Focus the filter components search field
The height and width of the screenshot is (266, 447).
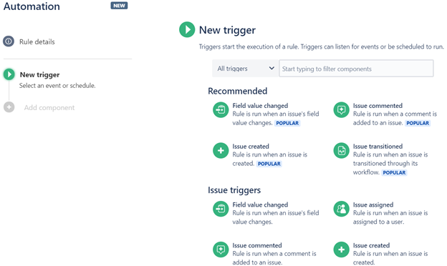tap(356, 68)
